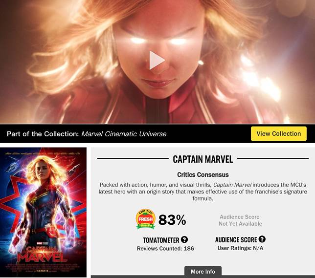
Task: Open the Tomatometer help question-mark icon
Action: click(184, 239)
